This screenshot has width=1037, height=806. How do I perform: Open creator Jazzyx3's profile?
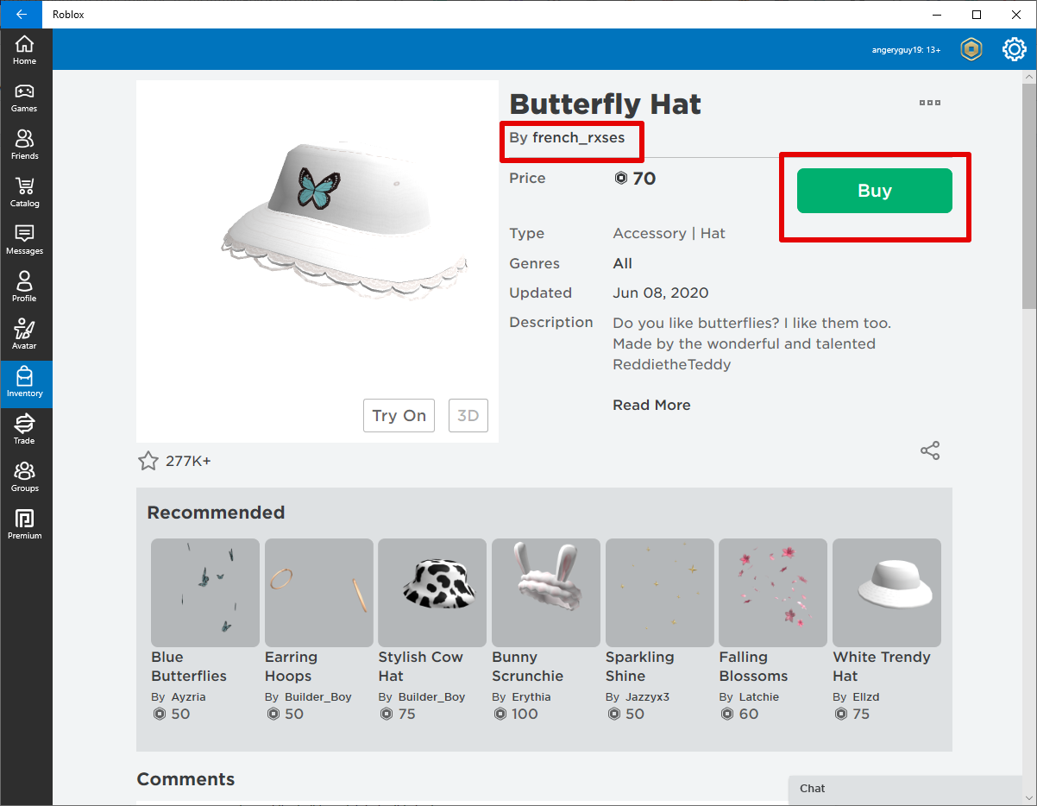[648, 696]
